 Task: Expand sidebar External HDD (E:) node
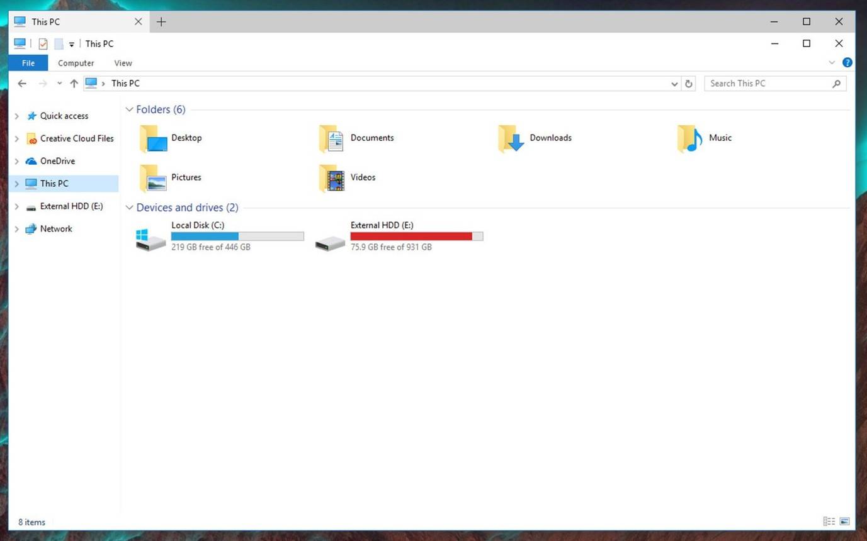pyautogui.click(x=17, y=207)
